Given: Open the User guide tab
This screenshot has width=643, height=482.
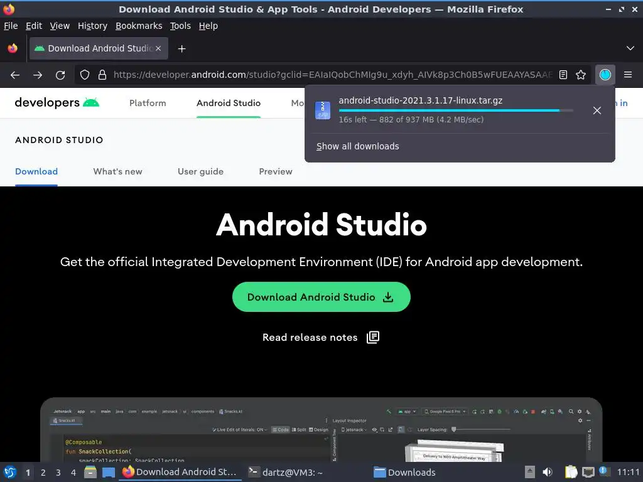Looking at the screenshot, I should (200, 171).
